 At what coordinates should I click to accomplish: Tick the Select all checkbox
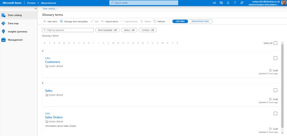click(x=276, y=43)
